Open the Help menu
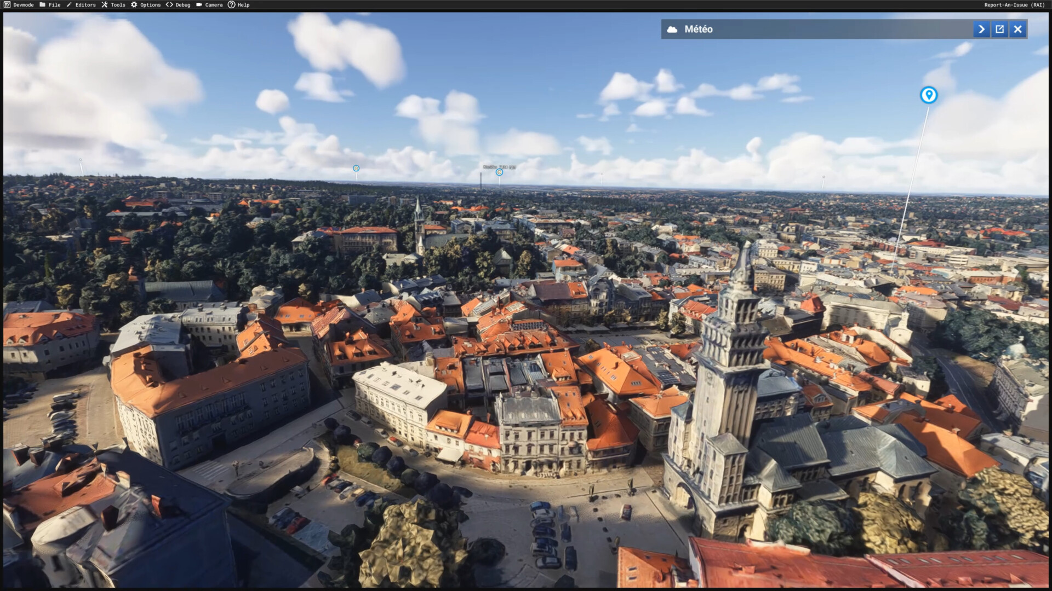Viewport: 1052px width, 591px height. click(243, 5)
